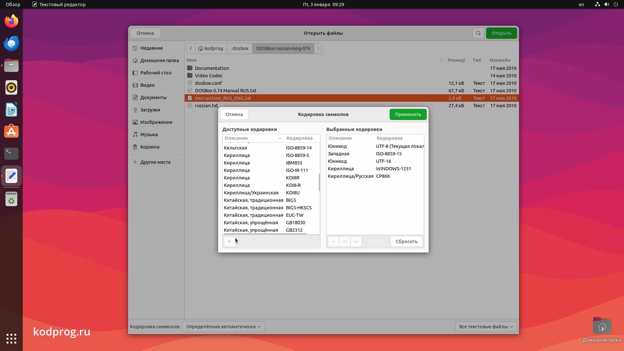Click the 'en' input language indicator

point(581,5)
